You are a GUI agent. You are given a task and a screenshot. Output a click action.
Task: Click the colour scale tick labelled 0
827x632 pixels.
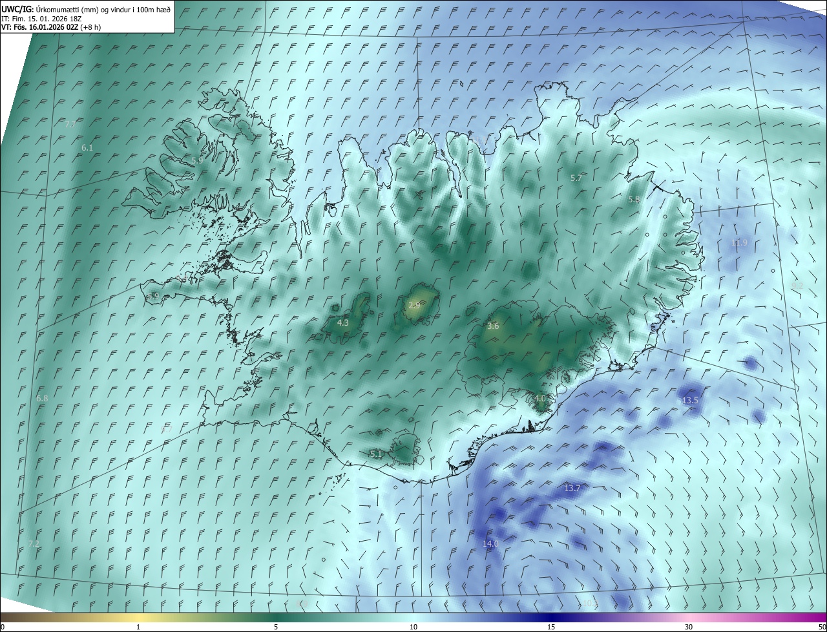click(x=3, y=627)
